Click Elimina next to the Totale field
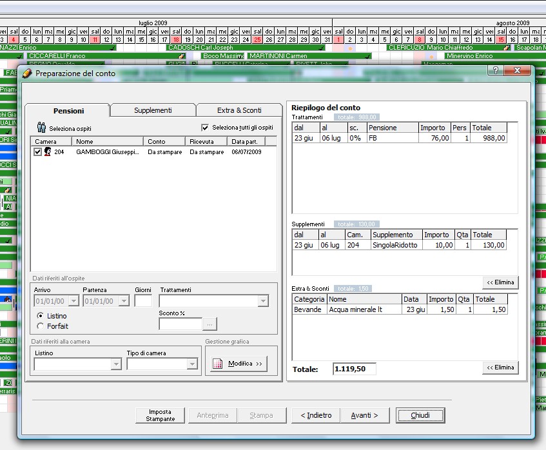The height and width of the screenshot is (450, 546). [x=500, y=367]
